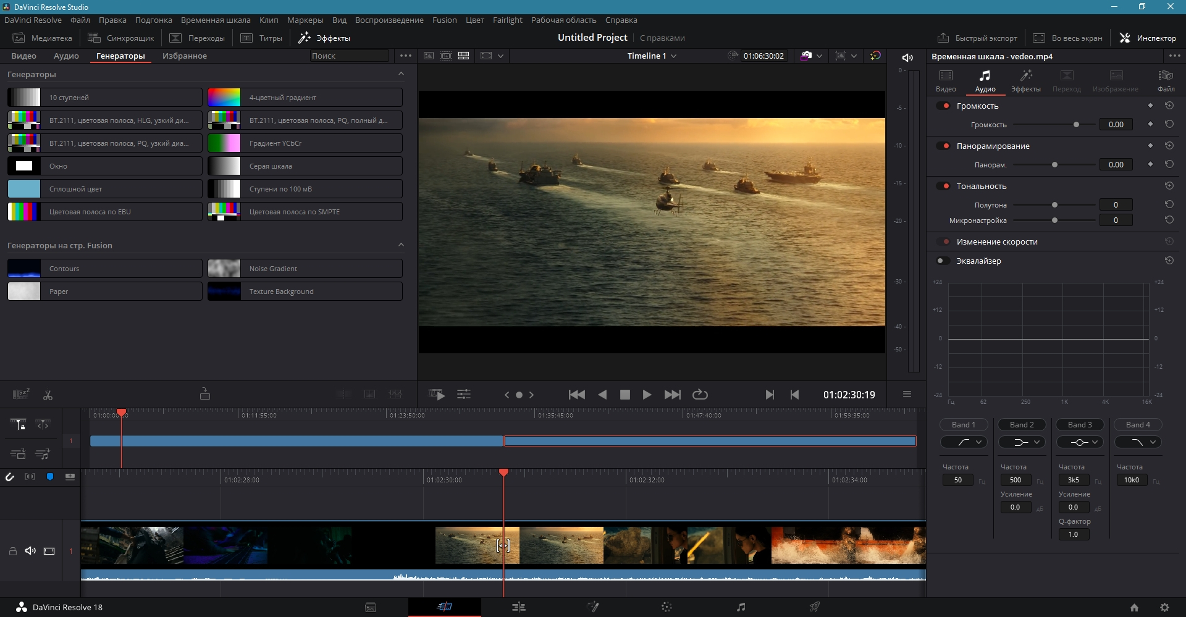Mute track 1 audio
The height and width of the screenshot is (617, 1186).
point(30,550)
